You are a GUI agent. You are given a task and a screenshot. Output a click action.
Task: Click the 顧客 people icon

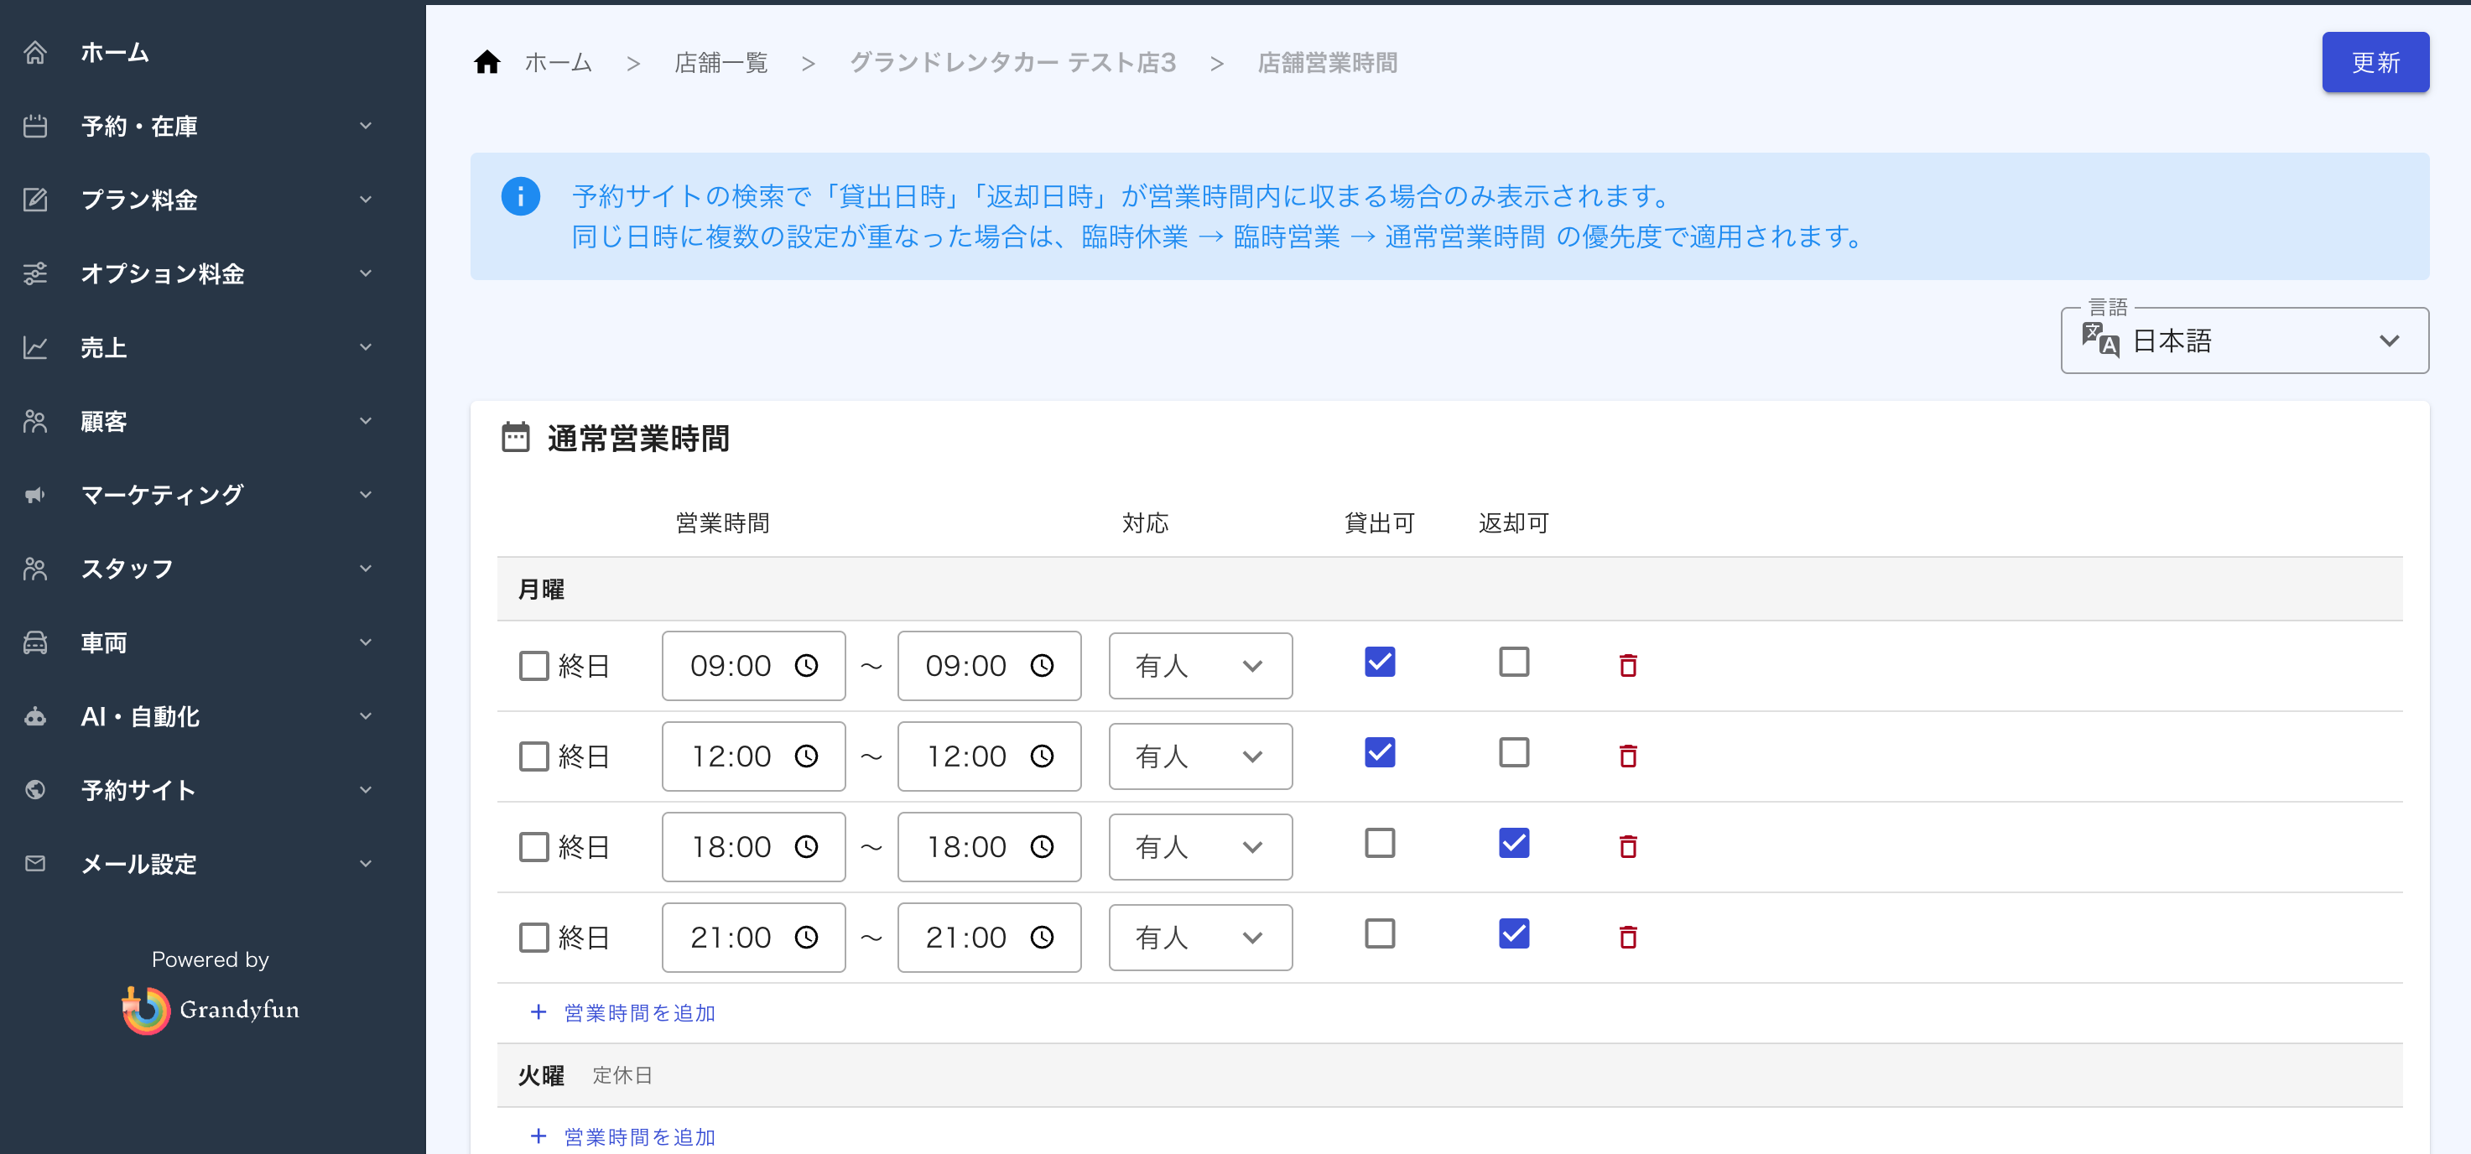click(x=35, y=421)
